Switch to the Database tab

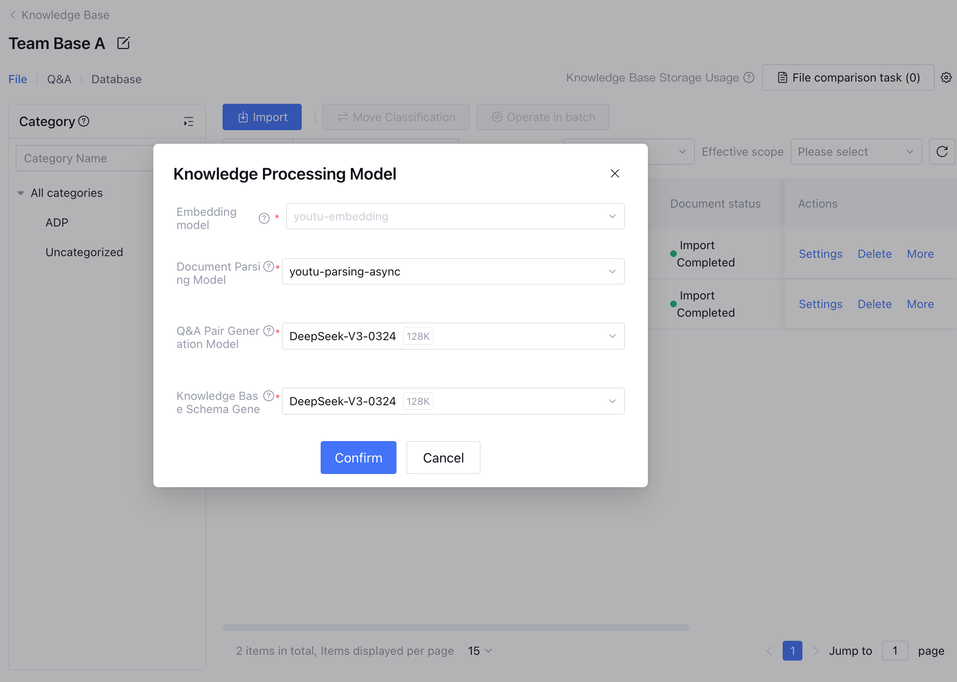click(116, 79)
